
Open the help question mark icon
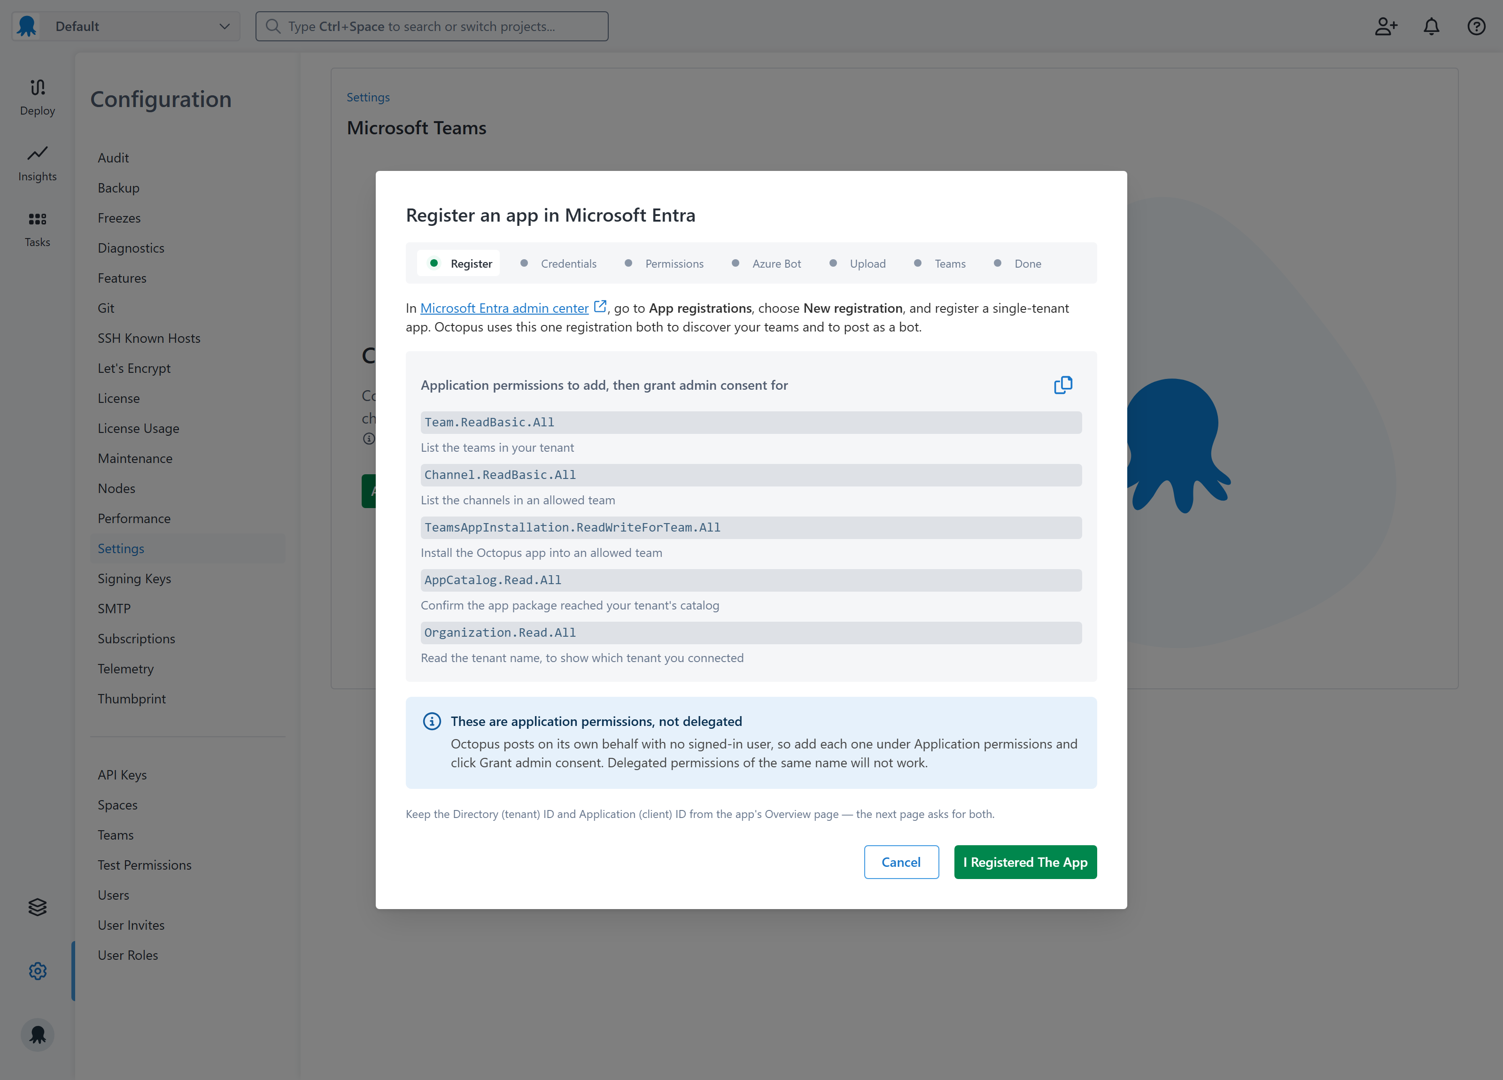point(1476,26)
